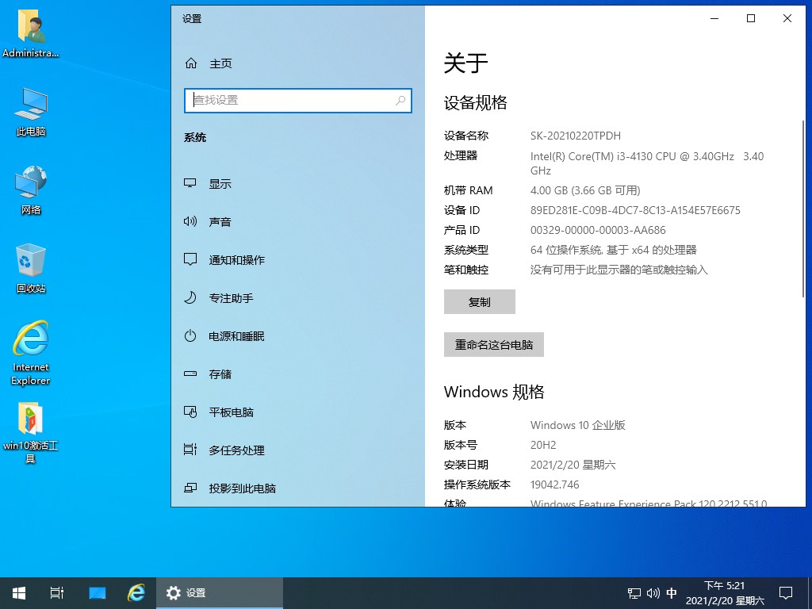Viewport: 812px width, 609px height.
Task: Click the 版本号 value 20H2
Action: (543, 445)
